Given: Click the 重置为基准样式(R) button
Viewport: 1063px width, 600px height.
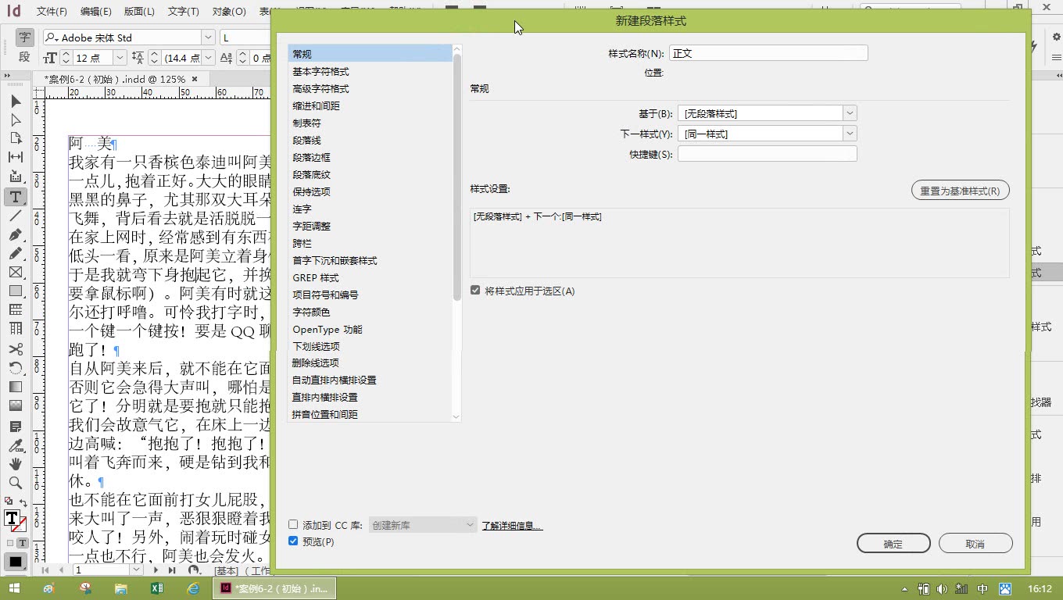Looking at the screenshot, I should pos(960,190).
